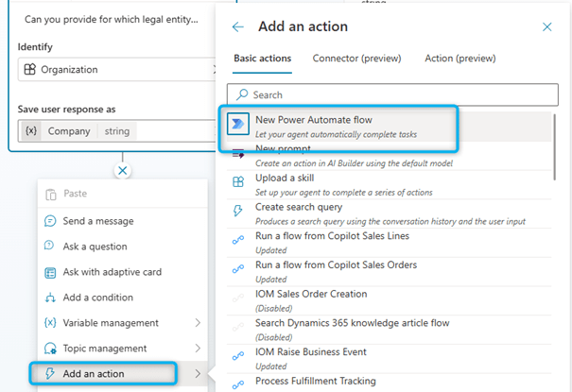The width and height of the screenshot is (572, 392).
Task: Expand the Topic management submenu
Action: pos(198,349)
